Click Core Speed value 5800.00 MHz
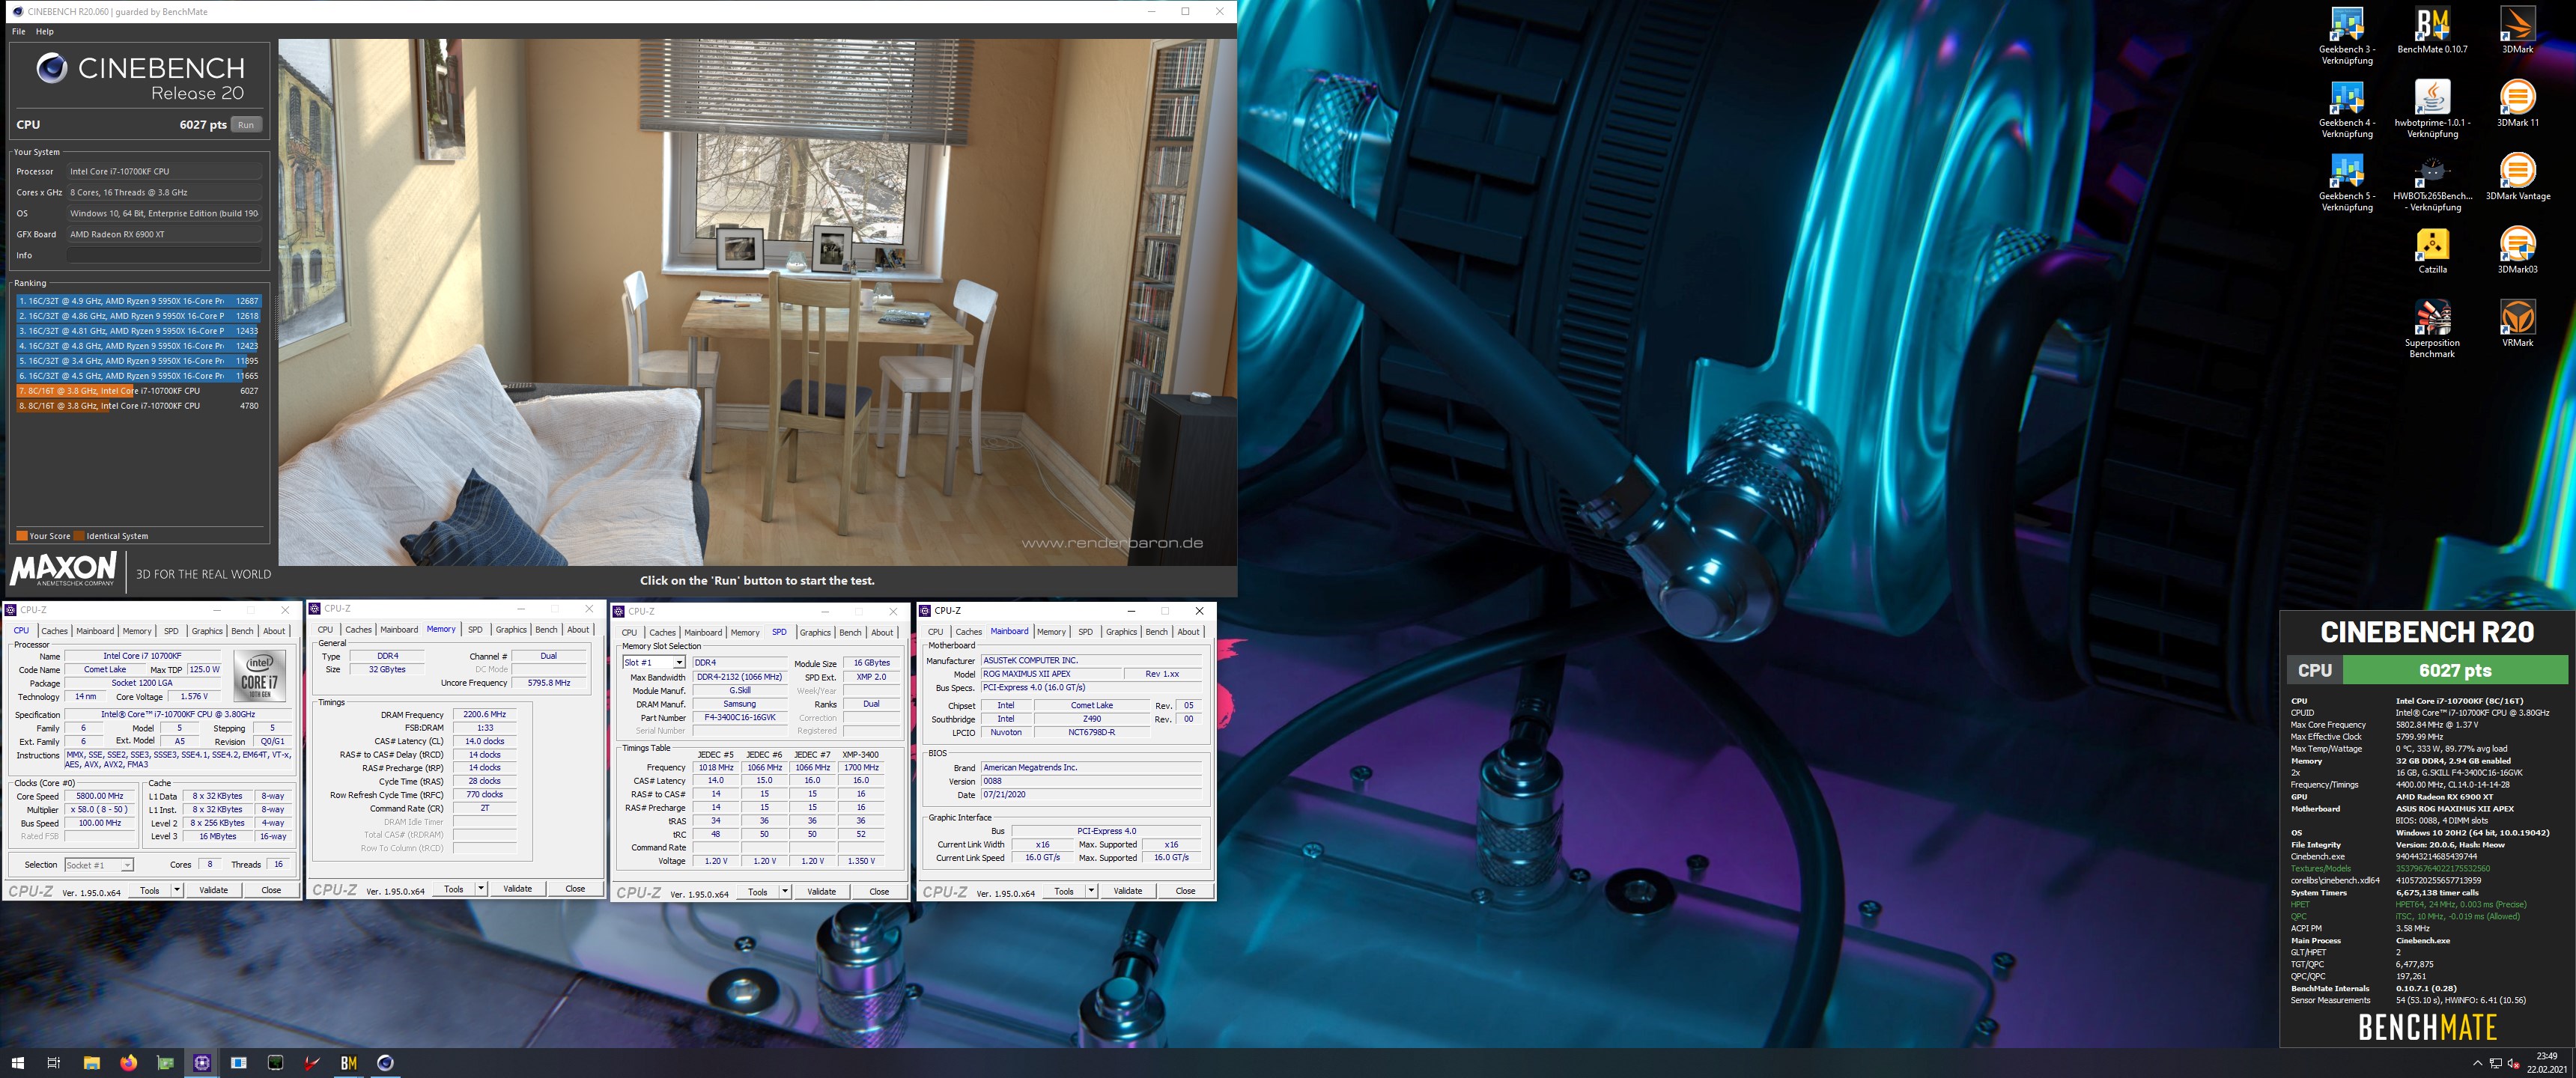Image resolution: width=2576 pixels, height=1078 pixels. [x=100, y=796]
